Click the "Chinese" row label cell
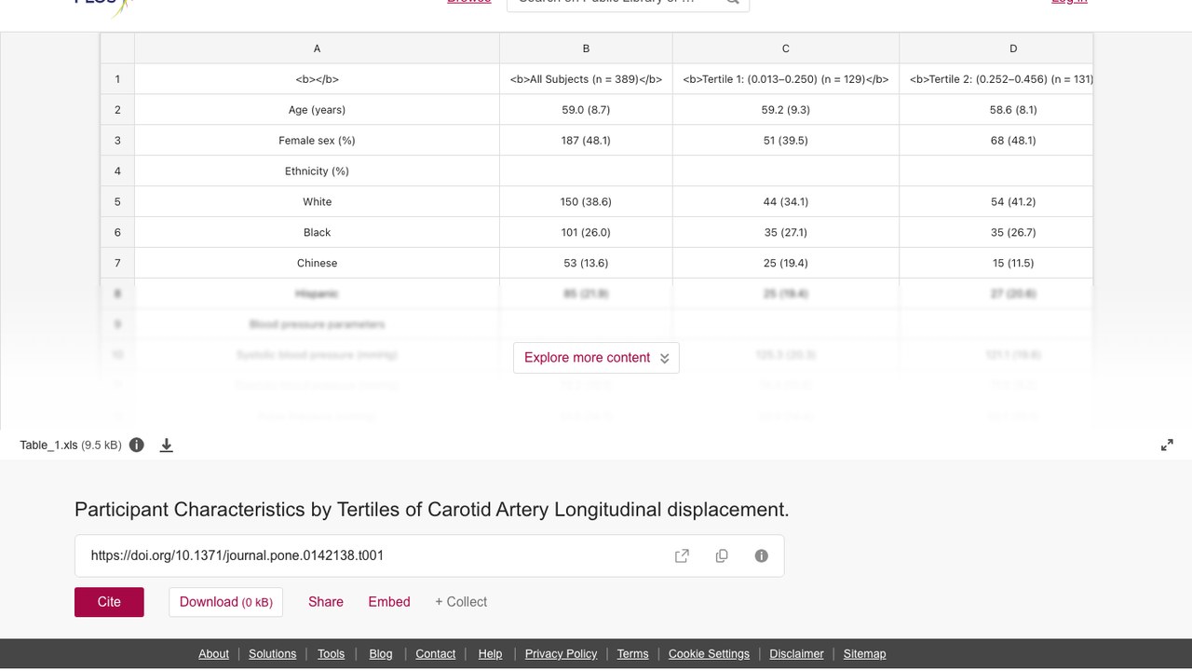The height and width of the screenshot is (671, 1192). 317,264
